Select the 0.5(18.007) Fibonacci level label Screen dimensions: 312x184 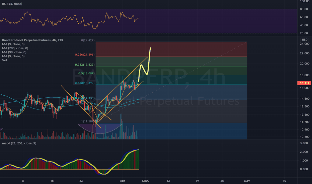click(86, 73)
